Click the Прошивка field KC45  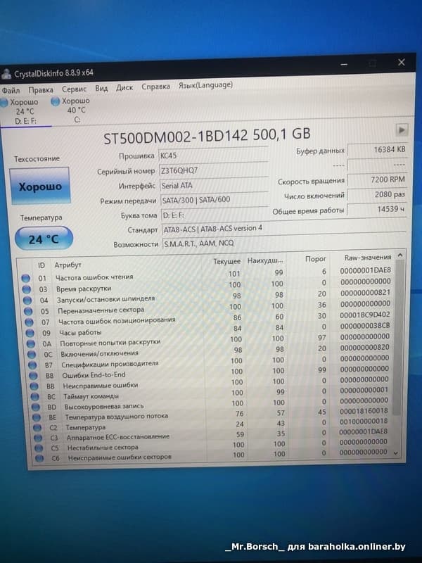click(213, 155)
